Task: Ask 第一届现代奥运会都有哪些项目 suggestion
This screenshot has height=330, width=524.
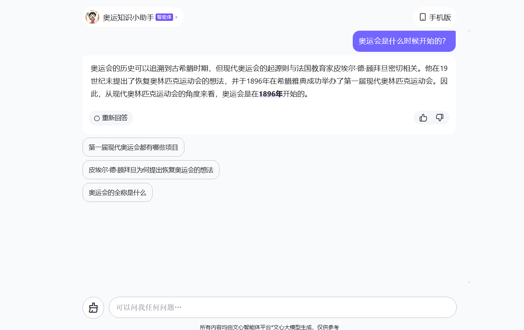Action: coord(133,147)
